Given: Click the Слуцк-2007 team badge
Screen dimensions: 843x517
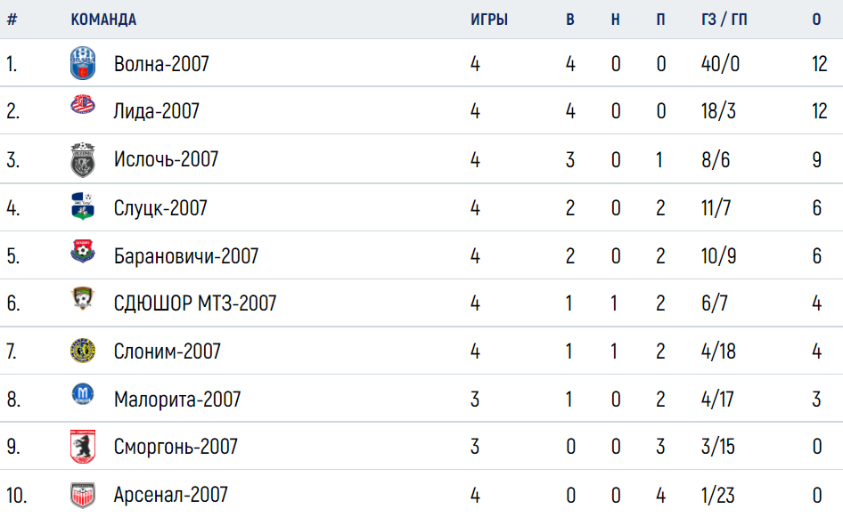Looking at the screenshot, I should tap(83, 206).
